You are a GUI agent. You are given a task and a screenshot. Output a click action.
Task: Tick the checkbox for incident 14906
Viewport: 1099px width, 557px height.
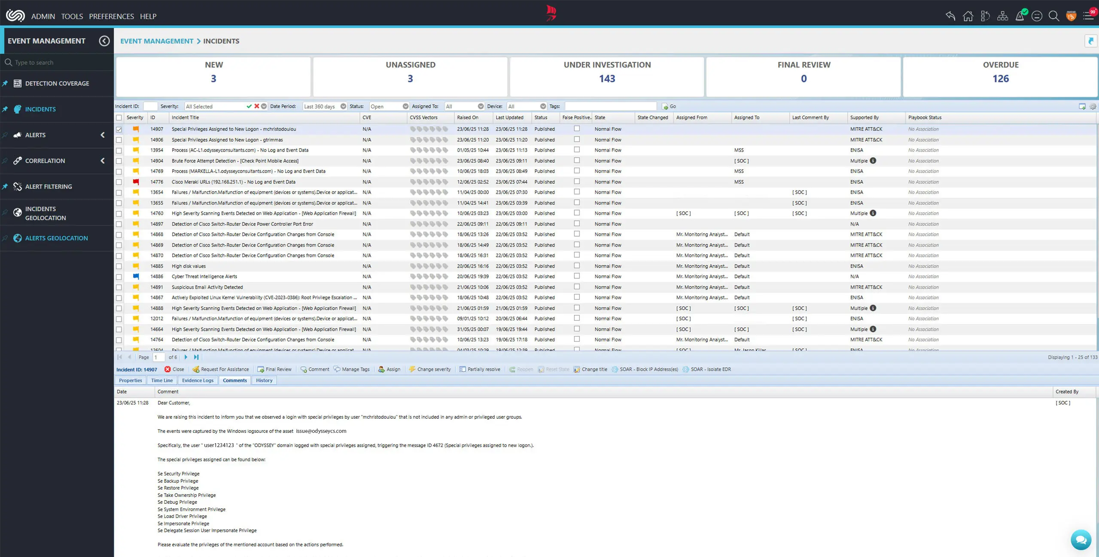point(119,140)
